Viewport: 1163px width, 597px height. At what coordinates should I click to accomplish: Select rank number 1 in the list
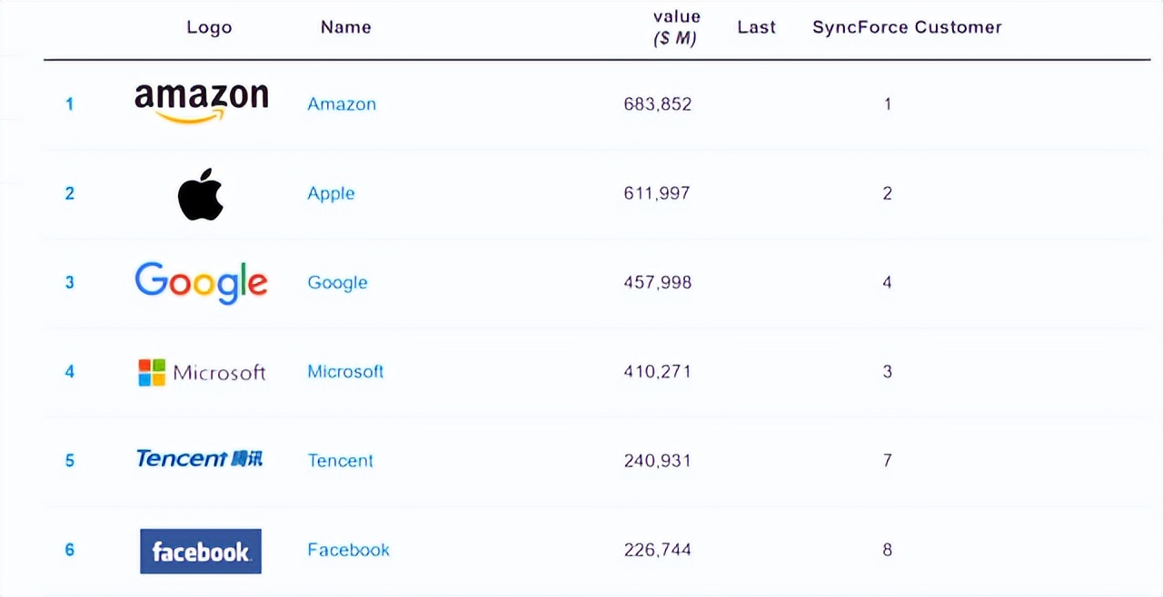[x=69, y=104]
